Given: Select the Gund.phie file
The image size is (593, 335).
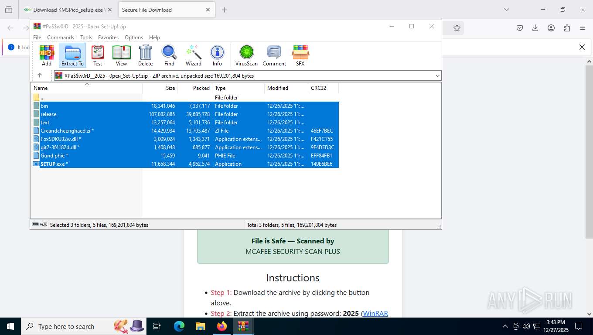Looking at the screenshot, I should (x=186, y=156).
